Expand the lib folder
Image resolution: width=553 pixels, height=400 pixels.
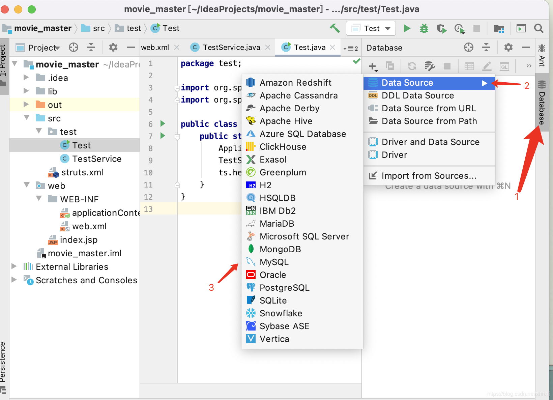(26, 91)
